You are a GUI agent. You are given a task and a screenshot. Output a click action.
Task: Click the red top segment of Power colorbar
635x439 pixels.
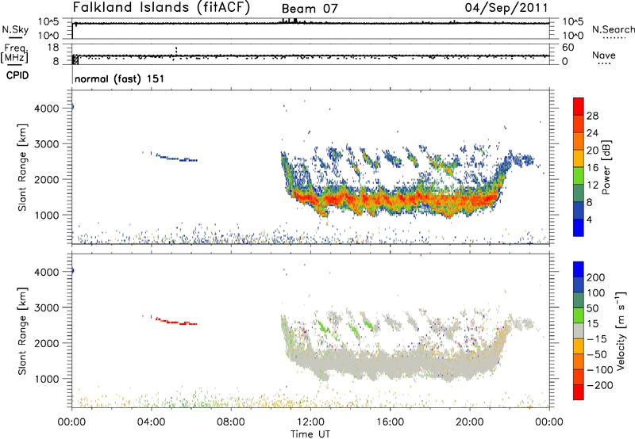pyautogui.click(x=579, y=106)
